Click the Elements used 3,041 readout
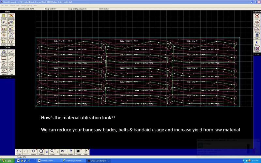Viewport: 261px width, 163px height. [26, 9]
